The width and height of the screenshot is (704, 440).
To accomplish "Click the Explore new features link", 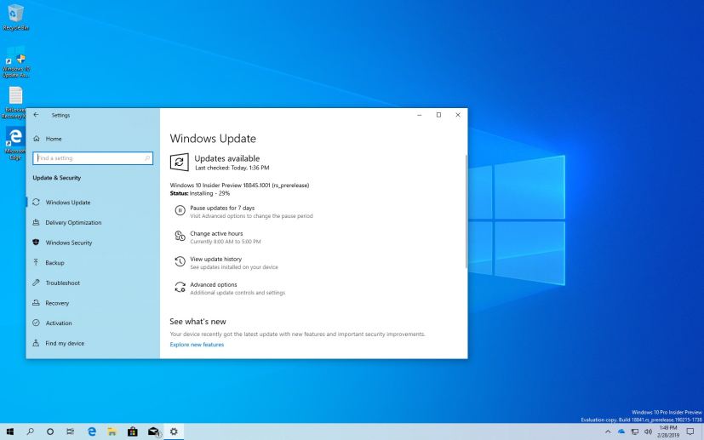I will coord(197,345).
